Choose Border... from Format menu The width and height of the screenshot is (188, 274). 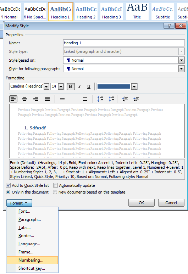point(32,236)
